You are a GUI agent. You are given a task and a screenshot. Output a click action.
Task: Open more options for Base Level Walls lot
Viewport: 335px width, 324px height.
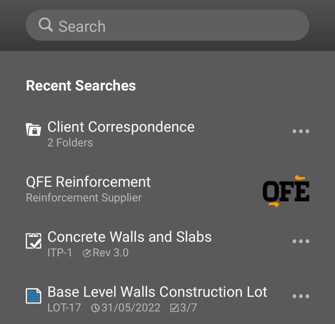coord(301,296)
